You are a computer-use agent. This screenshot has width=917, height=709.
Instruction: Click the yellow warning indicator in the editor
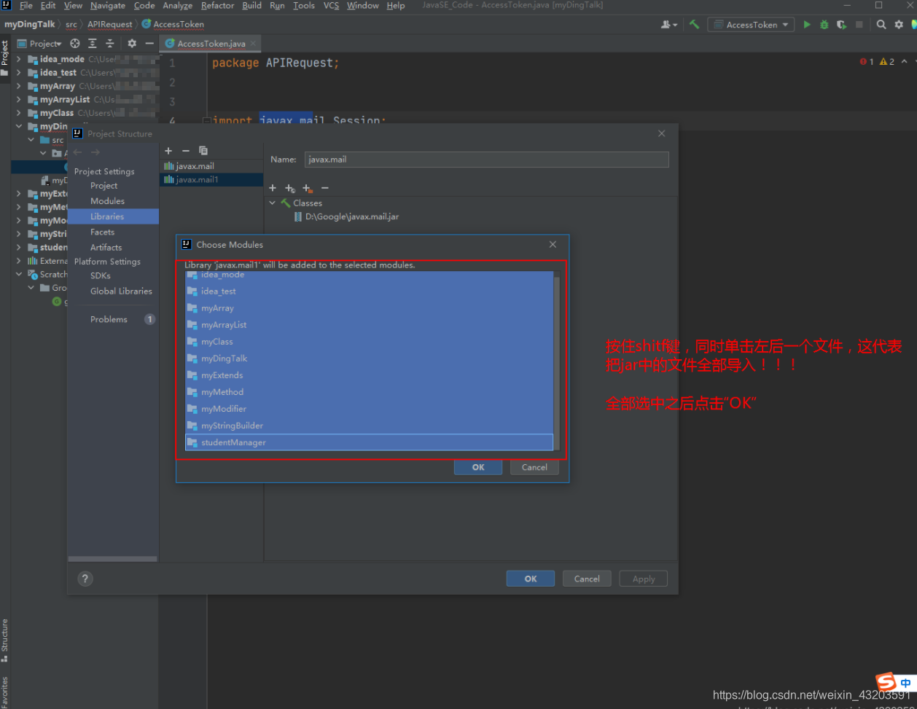886,62
